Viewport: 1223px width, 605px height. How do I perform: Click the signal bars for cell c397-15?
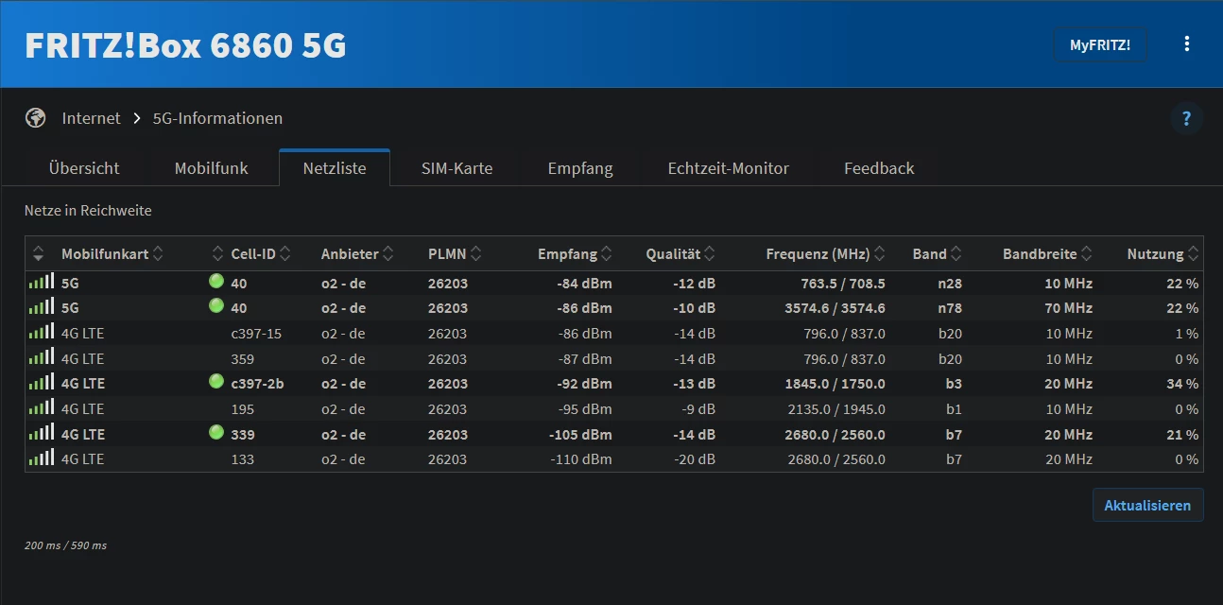[x=42, y=332]
